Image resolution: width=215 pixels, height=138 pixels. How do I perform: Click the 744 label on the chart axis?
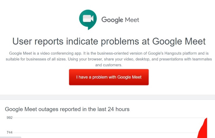point(9,132)
